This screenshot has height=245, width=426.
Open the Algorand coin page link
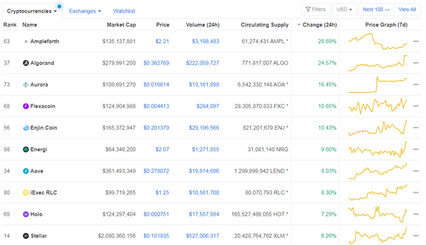tap(42, 63)
